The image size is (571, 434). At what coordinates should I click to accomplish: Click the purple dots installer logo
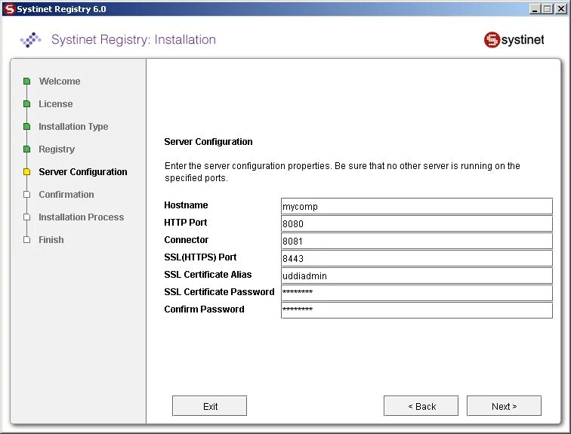pos(30,40)
